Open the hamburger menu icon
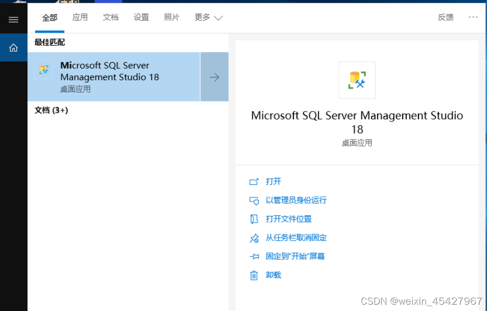Viewport: 490px width, 311px height. 14,19
